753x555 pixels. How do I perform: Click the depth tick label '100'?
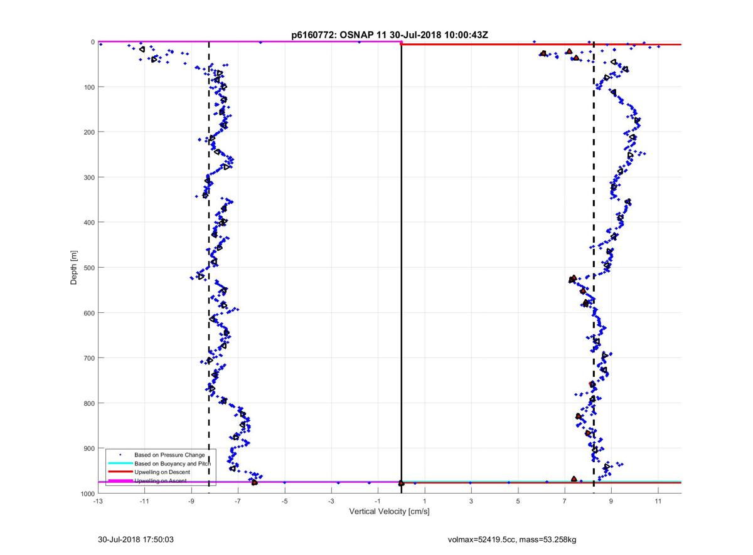click(89, 87)
